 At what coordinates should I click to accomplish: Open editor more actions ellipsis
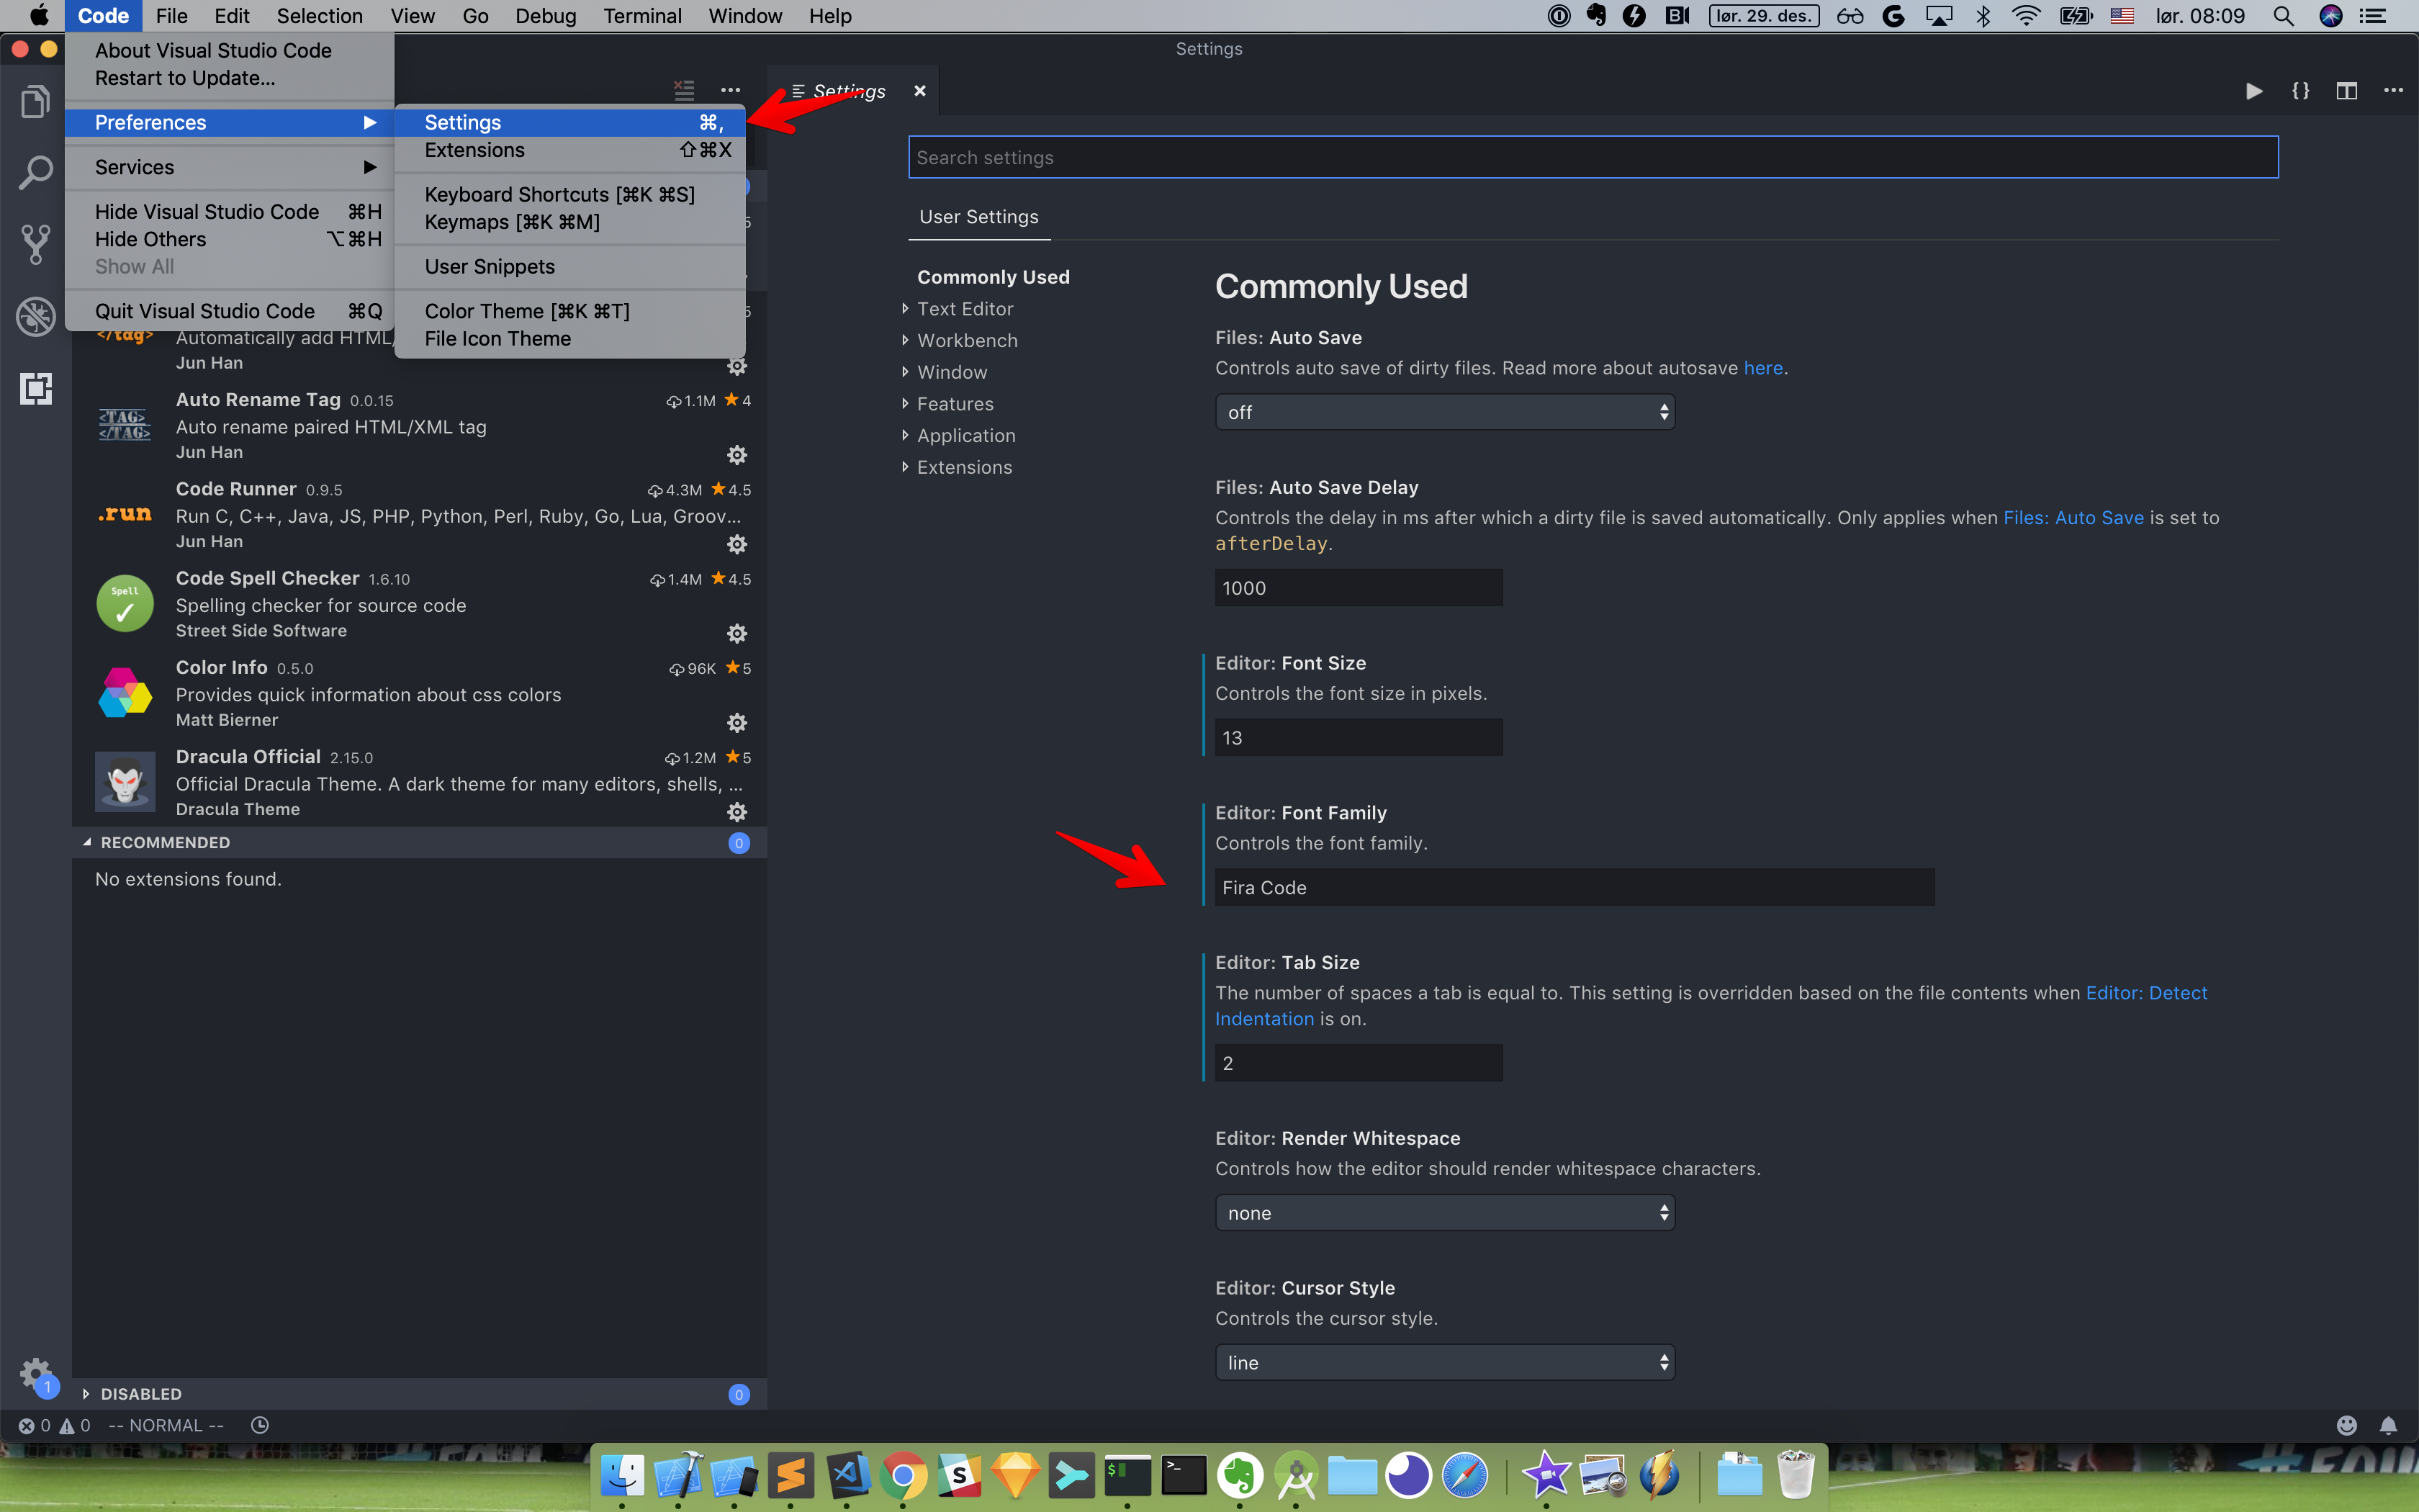click(x=2393, y=91)
